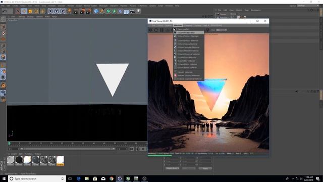Click Make Editable icon in left sidebar
Image resolution: width=323 pixels, height=182 pixels.
click(x=3, y=19)
